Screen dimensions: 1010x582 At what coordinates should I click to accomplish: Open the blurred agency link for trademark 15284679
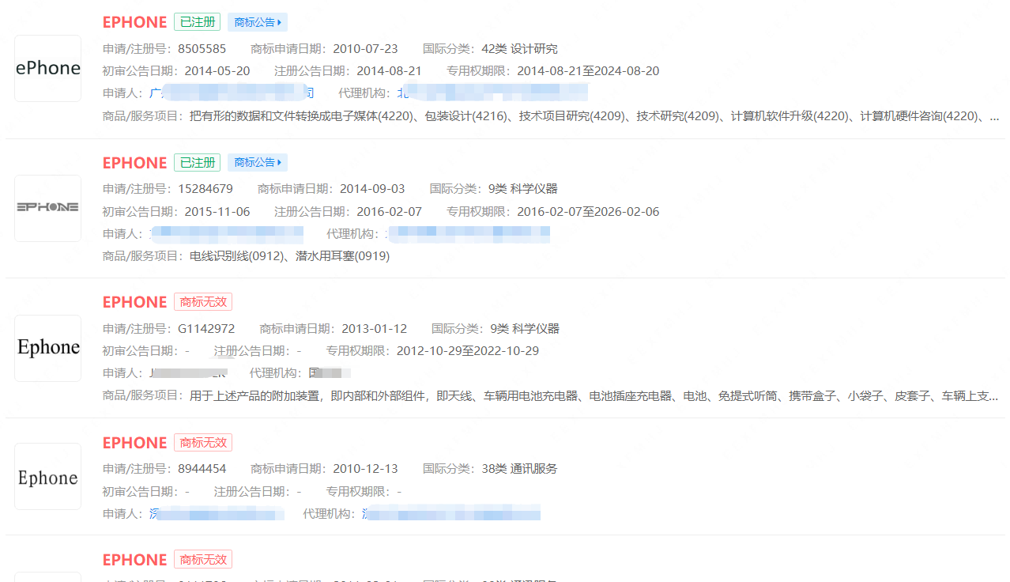[x=467, y=234]
